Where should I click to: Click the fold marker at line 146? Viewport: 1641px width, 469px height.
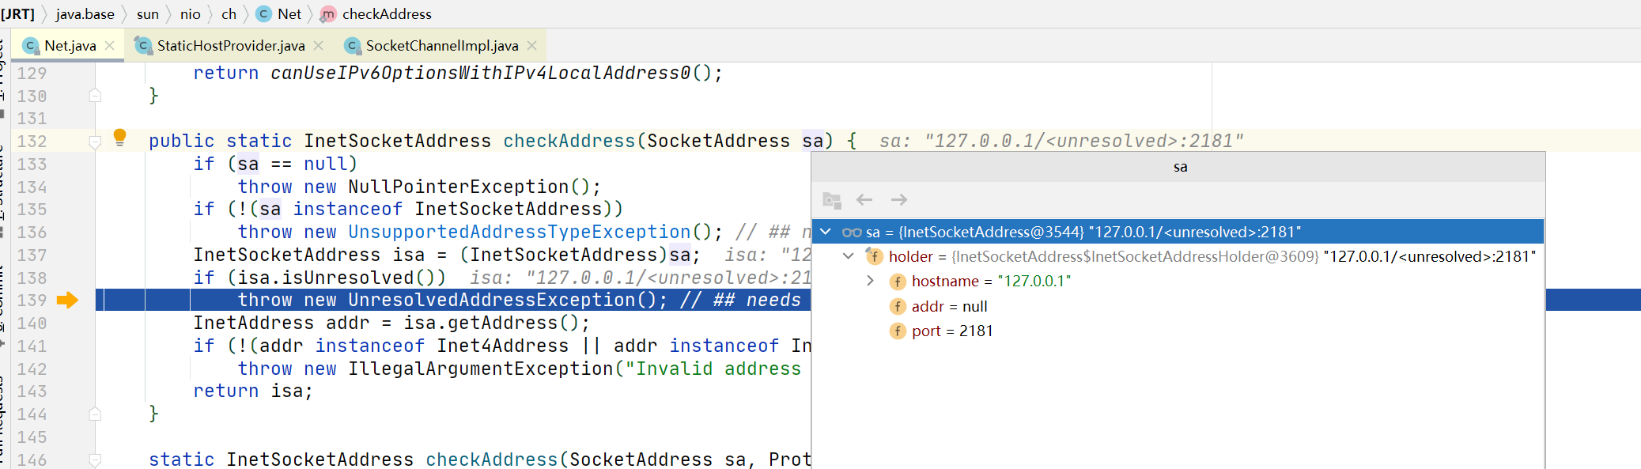tap(95, 460)
